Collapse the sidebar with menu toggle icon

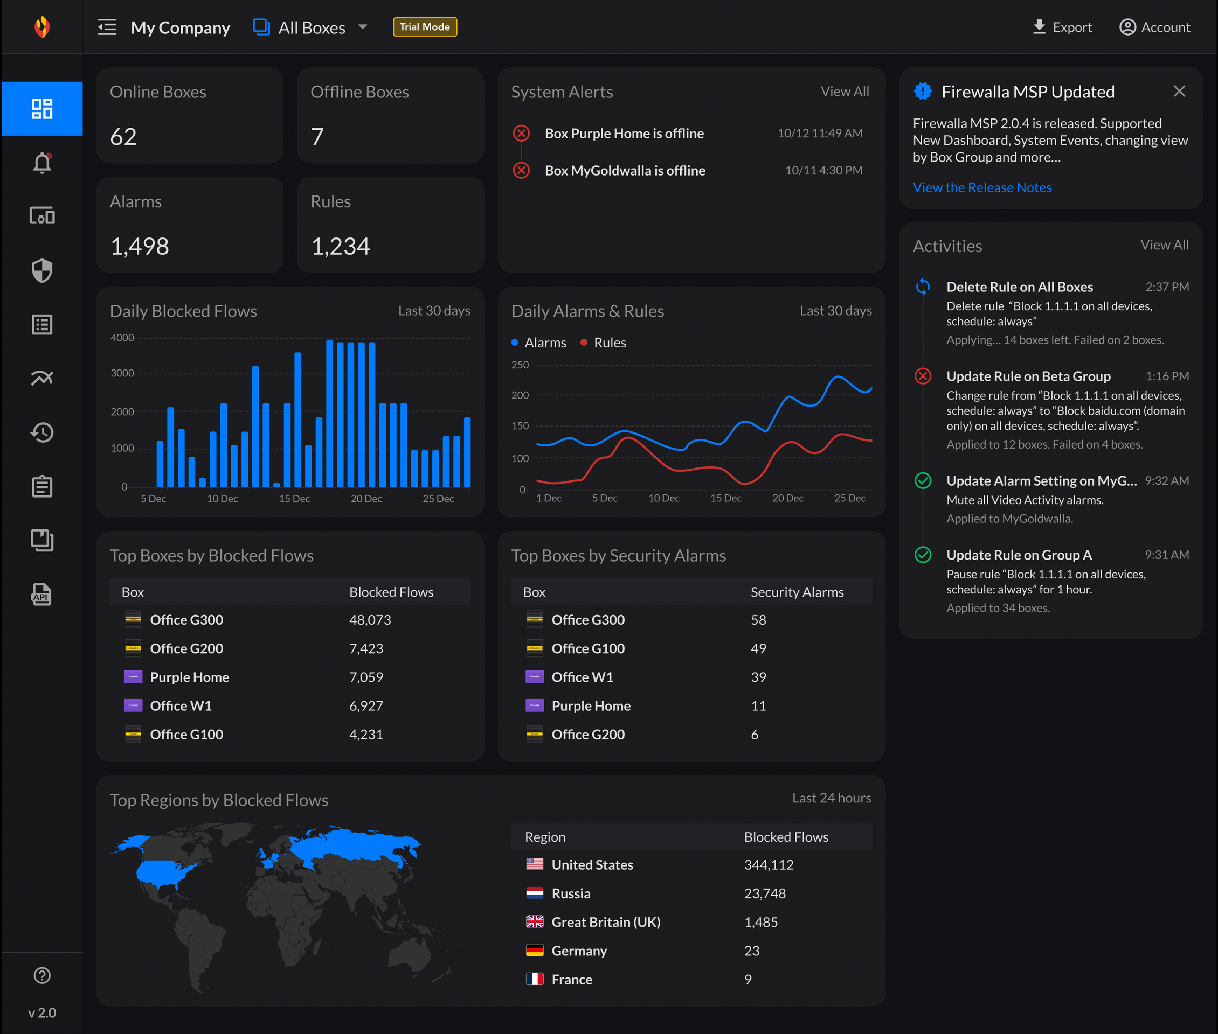click(107, 27)
